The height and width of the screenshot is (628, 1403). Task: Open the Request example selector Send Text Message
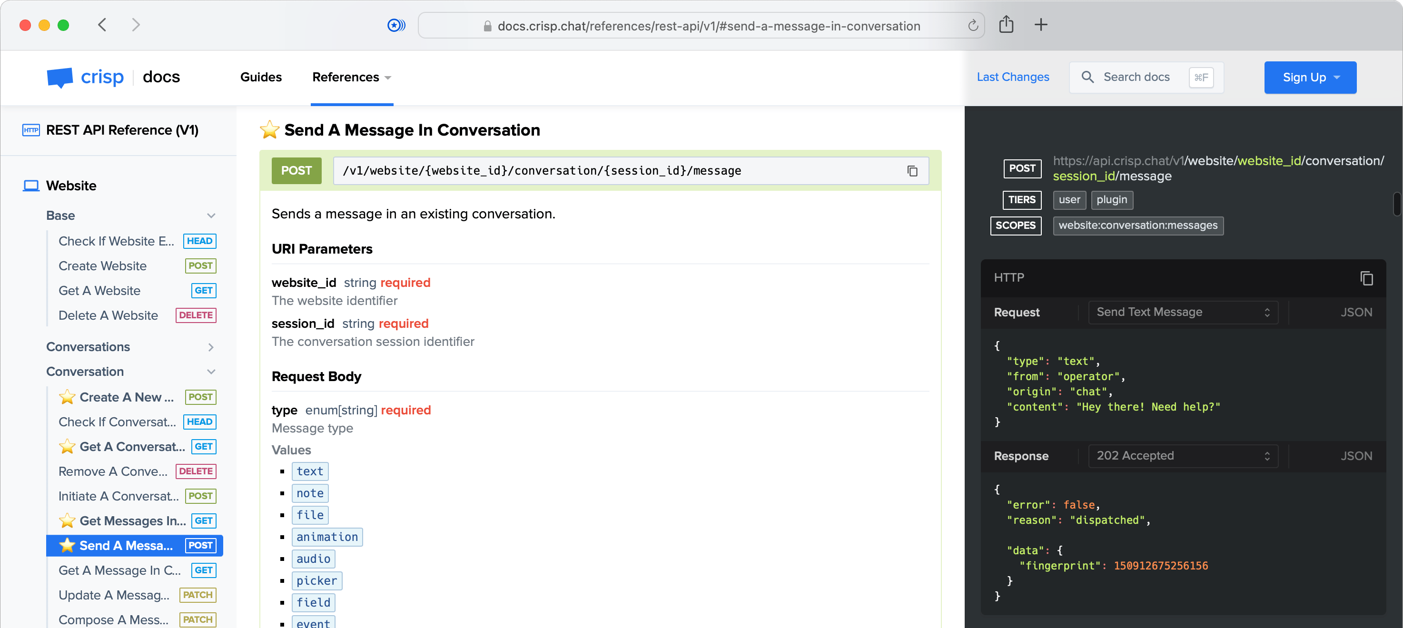coord(1183,313)
